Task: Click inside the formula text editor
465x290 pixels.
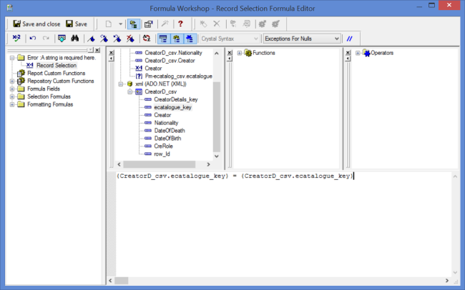Action: click(x=286, y=229)
